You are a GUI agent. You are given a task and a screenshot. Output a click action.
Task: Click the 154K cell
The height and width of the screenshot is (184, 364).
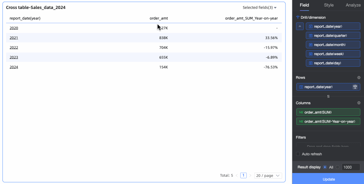(163, 67)
